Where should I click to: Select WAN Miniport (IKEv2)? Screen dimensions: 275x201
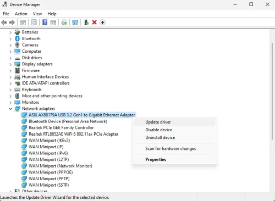coord(49,141)
